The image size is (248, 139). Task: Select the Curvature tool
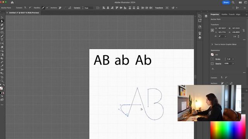click(2, 29)
